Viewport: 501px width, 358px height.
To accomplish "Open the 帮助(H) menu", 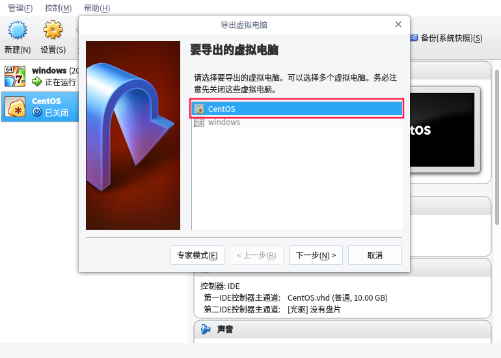I will click(x=97, y=8).
